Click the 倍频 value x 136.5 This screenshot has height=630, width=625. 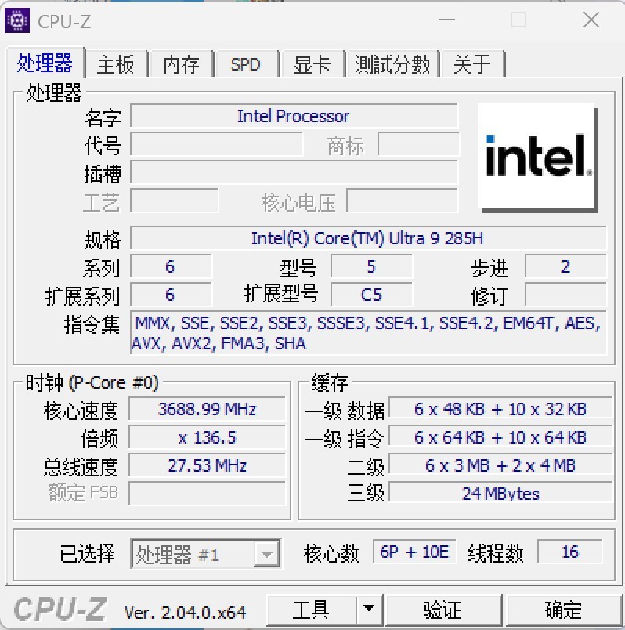pyautogui.click(x=208, y=437)
